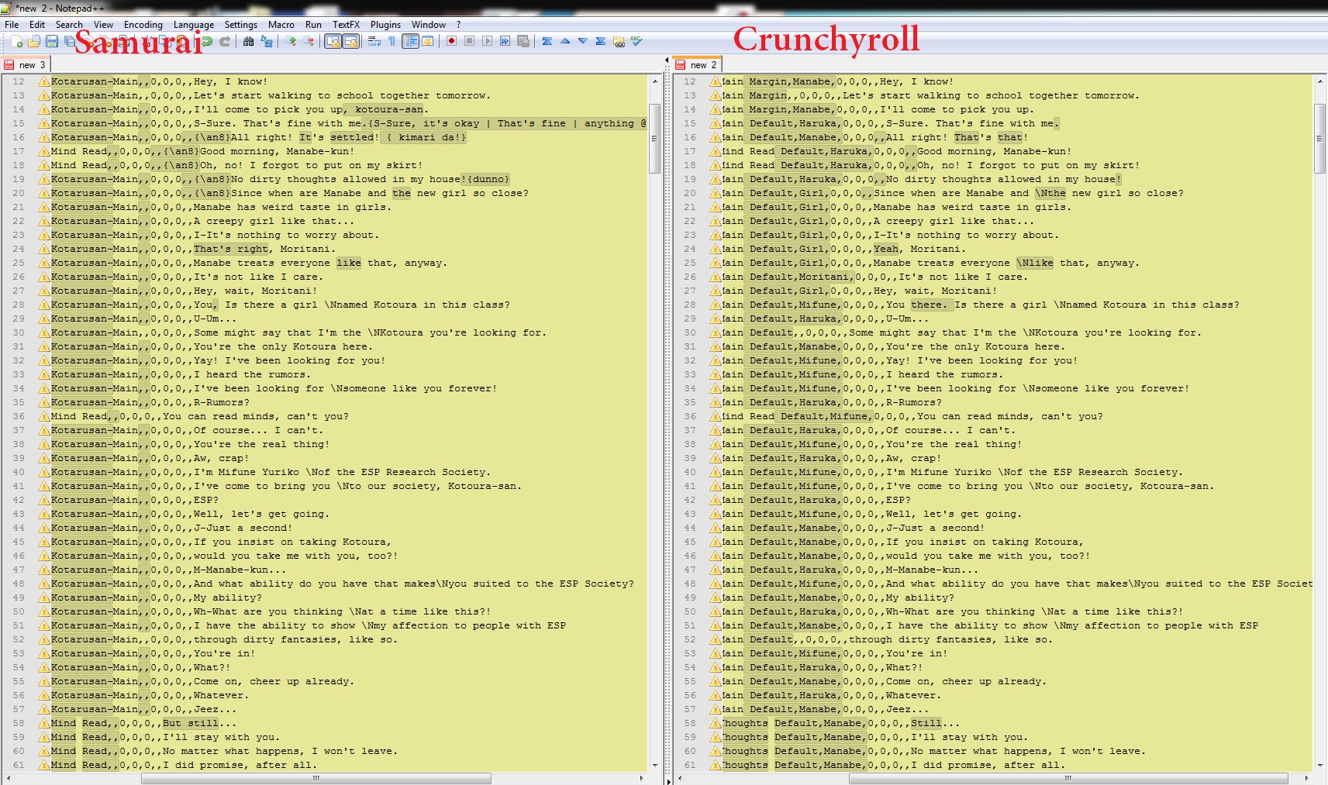Click the save recorded macro icon
Screen dimensions: 1328x785
point(523,41)
